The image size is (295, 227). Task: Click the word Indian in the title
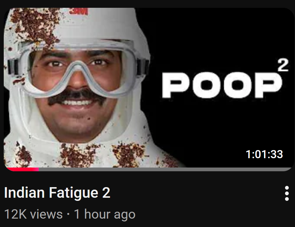(x=24, y=192)
